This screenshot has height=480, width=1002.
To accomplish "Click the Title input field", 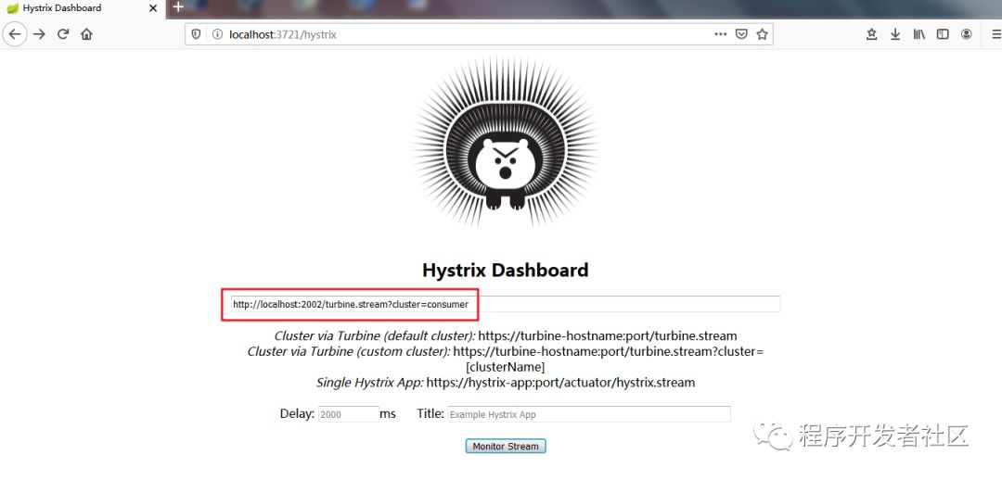I will (x=588, y=414).
